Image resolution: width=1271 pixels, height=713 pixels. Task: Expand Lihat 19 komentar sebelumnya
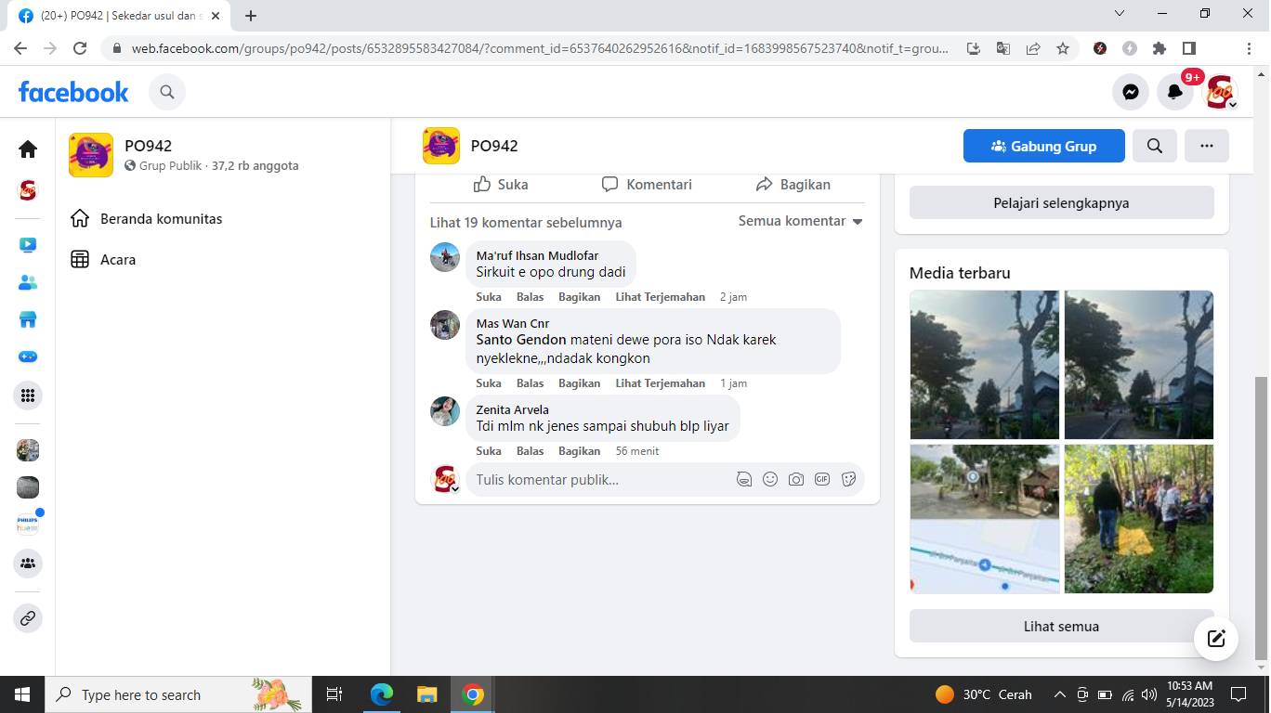(x=526, y=223)
